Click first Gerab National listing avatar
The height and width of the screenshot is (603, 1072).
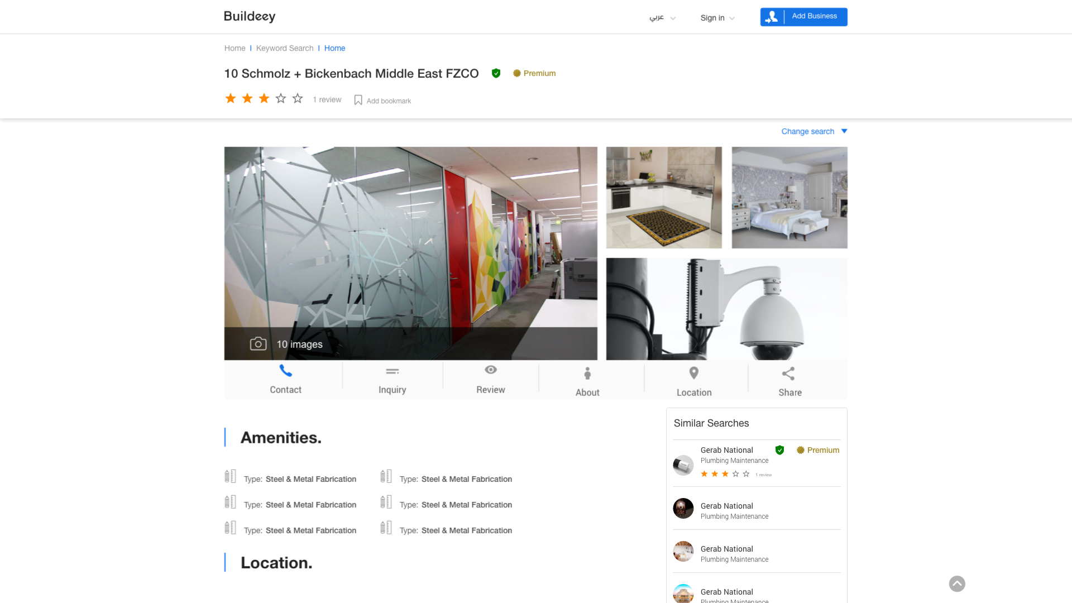click(683, 465)
